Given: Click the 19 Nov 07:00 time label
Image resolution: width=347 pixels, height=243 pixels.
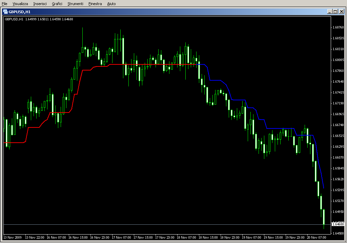Looking at the screenshot, I should (251, 238).
